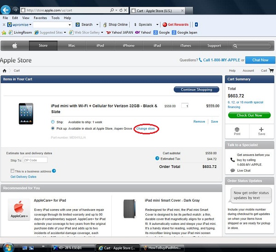Open the Favorites star icon
Screen dimensions: 276x252
(x=4, y=32)
